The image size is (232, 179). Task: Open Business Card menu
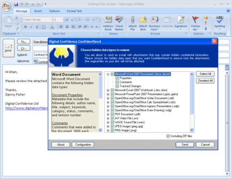(x=155, y=23)
